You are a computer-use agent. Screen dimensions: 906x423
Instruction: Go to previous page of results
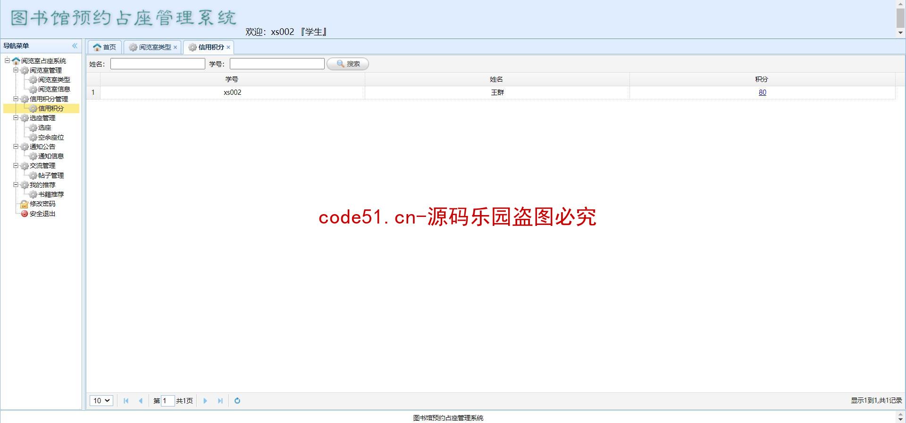coord(141,401)
